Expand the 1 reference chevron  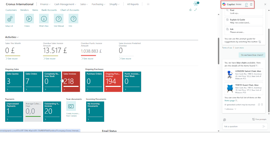pos(235,109)
